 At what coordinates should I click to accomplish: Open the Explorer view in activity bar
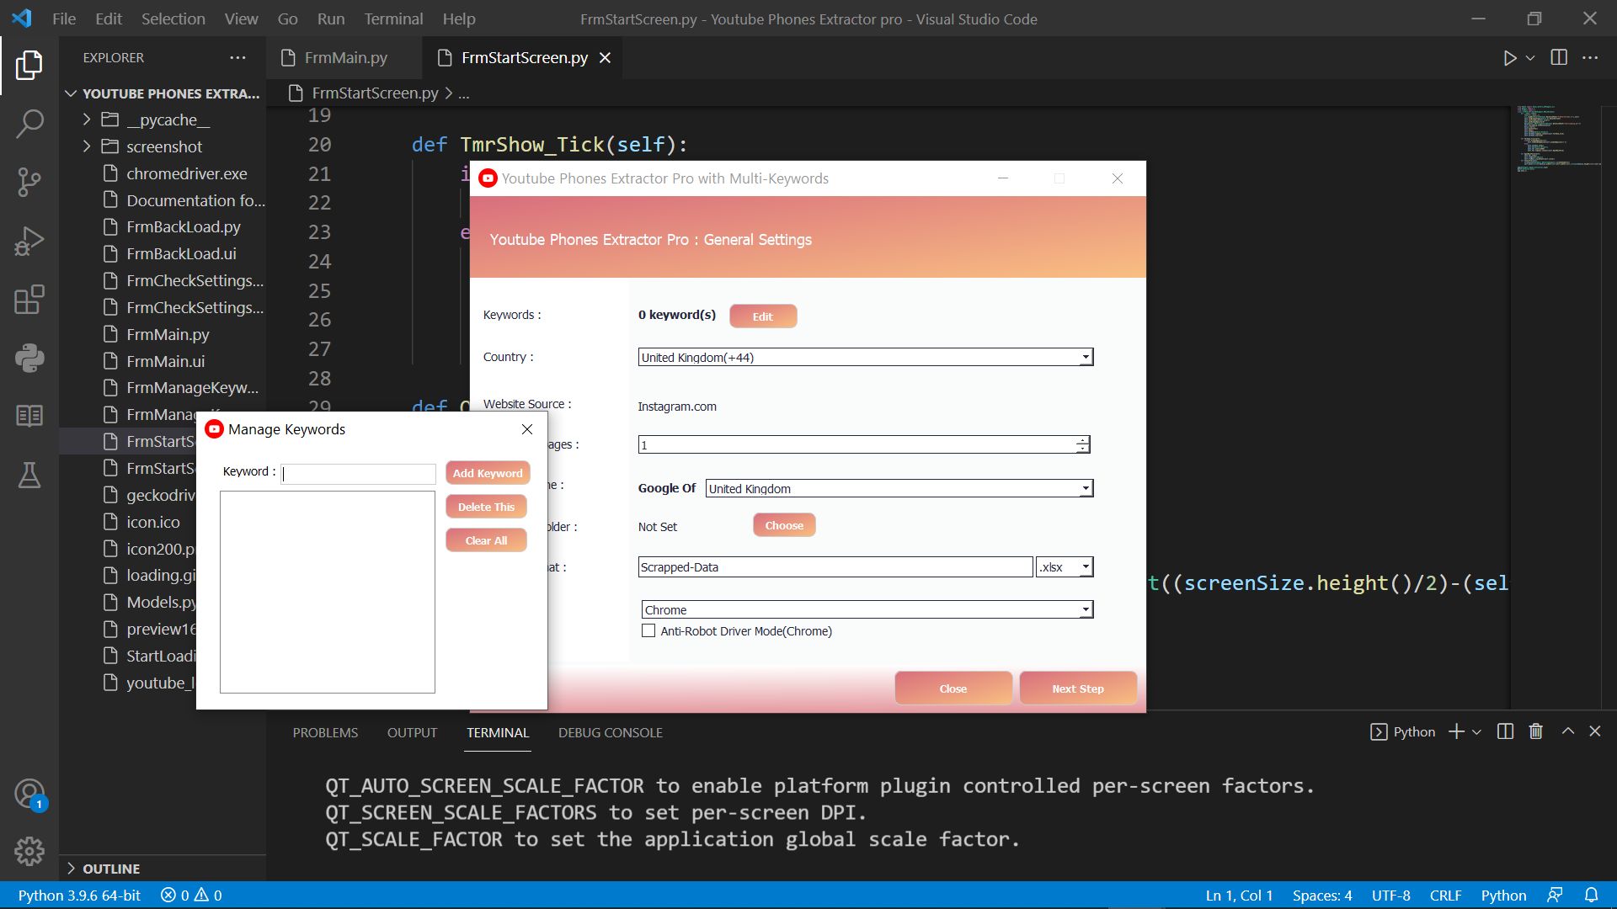pyautogui.click(x=29, y=65)
